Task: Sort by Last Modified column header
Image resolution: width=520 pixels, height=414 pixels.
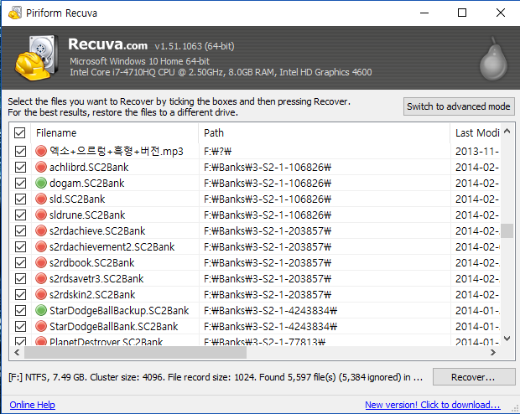Action: pos(476,133)
